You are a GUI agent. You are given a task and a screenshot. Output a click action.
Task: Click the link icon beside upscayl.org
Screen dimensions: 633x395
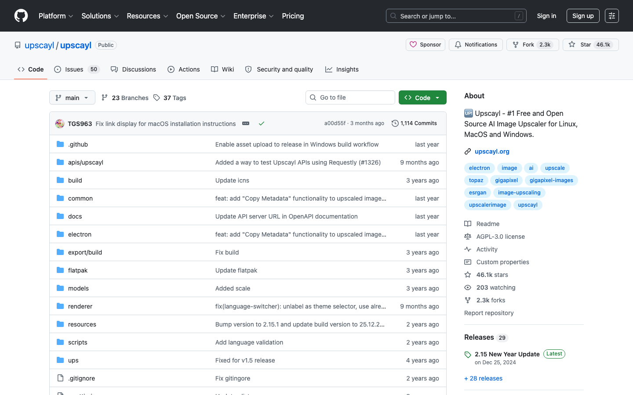click(x=468, y=151)
